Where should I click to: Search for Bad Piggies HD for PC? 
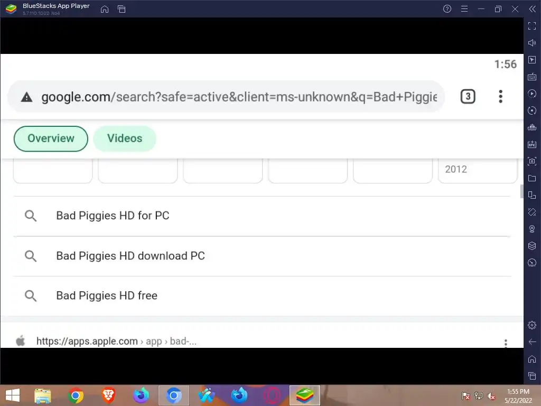(x=262, y=216)
